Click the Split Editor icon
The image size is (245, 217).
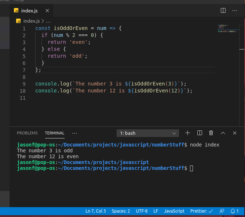(223, 11)
